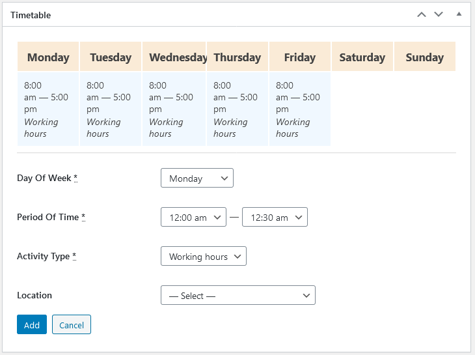
Task: Move Timetable panel up with arrow
Action: (x=422, y=14)
